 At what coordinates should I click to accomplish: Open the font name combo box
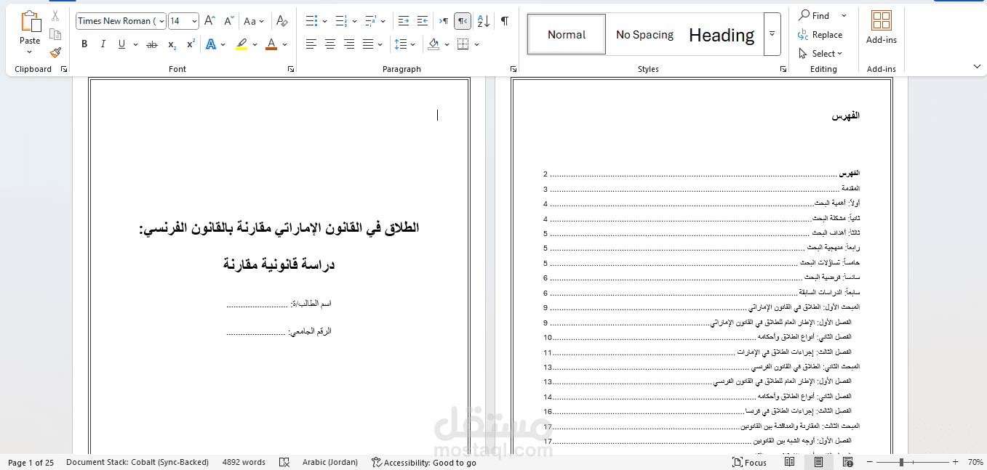click(121, 21)
